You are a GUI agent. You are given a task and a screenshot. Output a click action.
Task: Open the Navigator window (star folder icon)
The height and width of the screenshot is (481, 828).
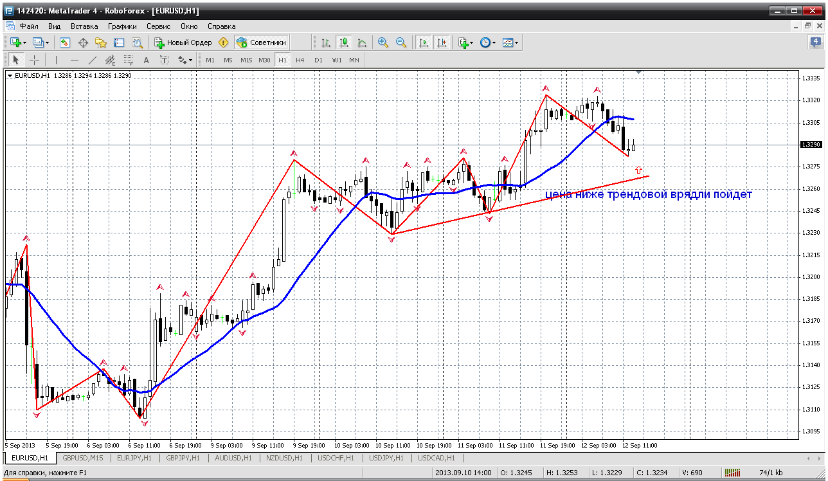point(101,42)
